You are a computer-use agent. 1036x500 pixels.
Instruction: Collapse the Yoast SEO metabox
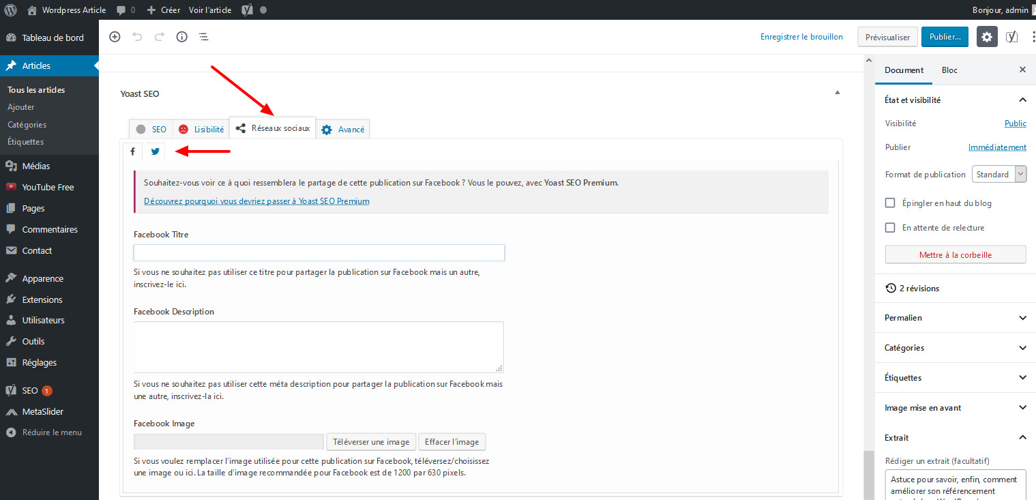pos(838,92)
